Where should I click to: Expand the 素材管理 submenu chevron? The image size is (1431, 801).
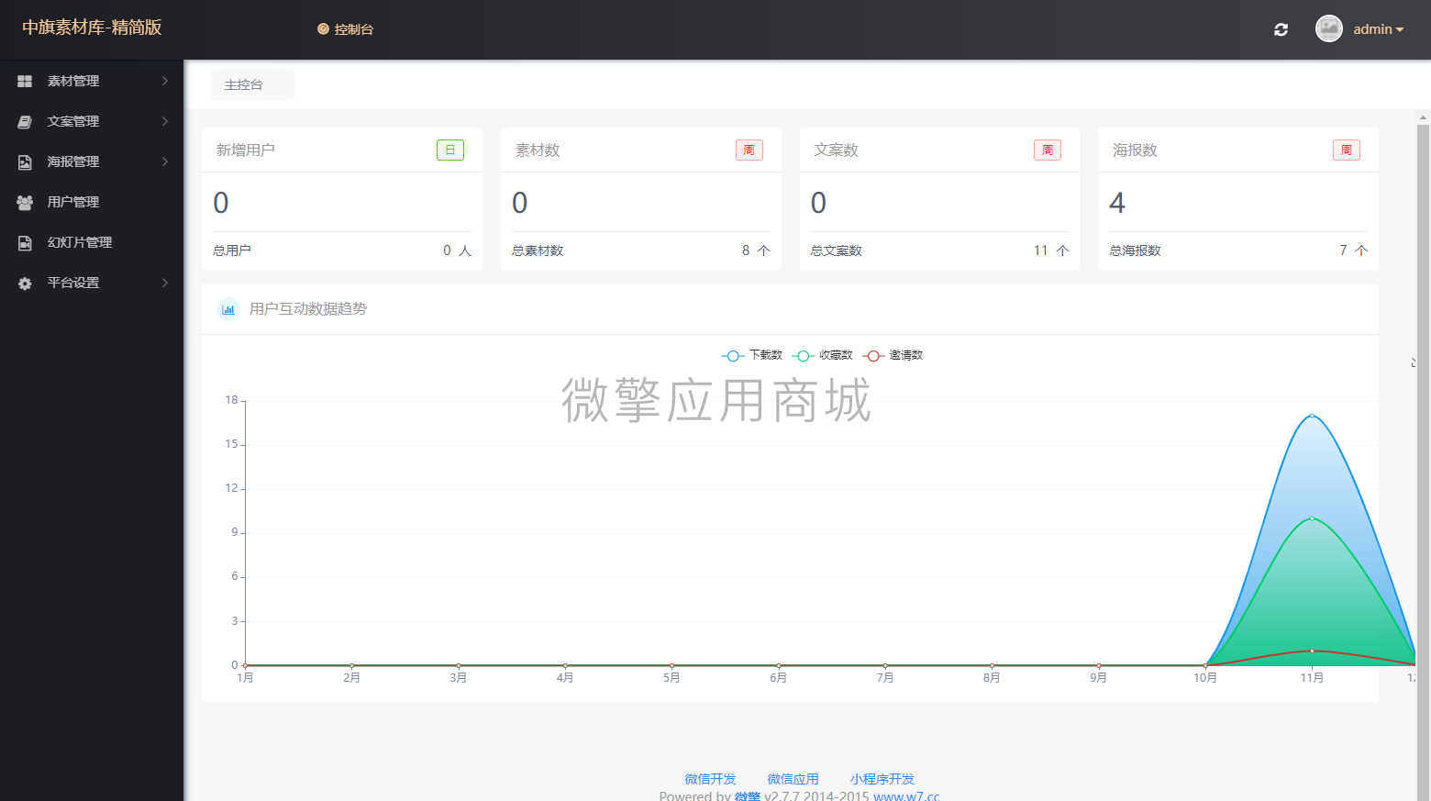point(165,81)
